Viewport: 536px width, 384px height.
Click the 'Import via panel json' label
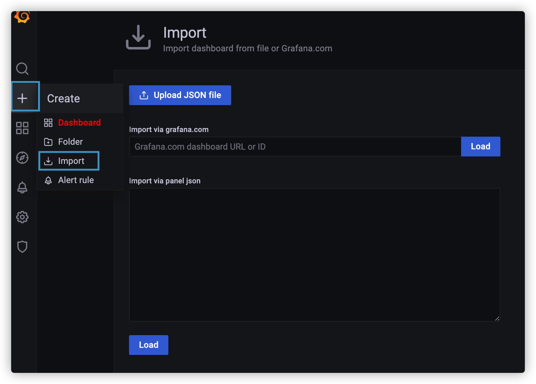[x=165, y=181]
